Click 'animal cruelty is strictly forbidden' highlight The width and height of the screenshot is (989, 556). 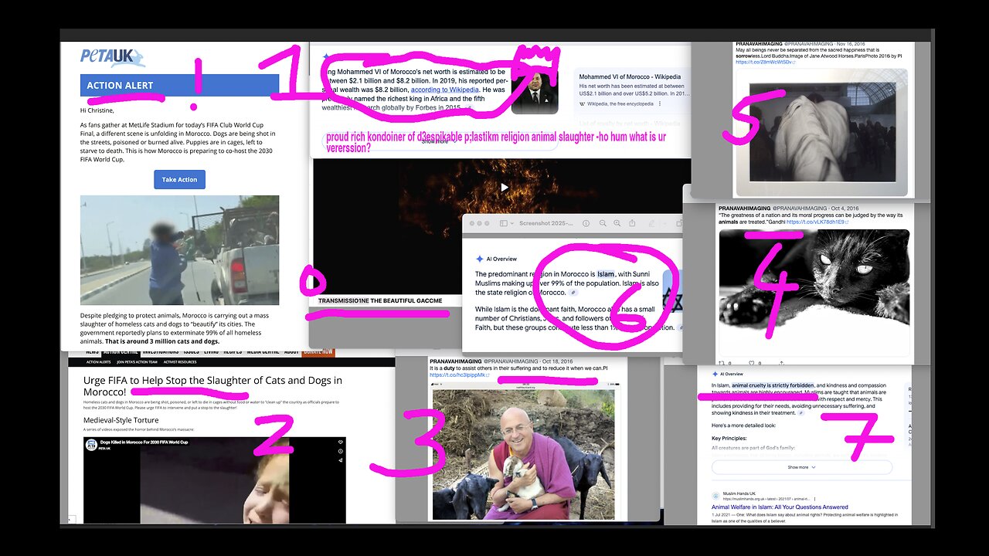(x=773, y=385)
